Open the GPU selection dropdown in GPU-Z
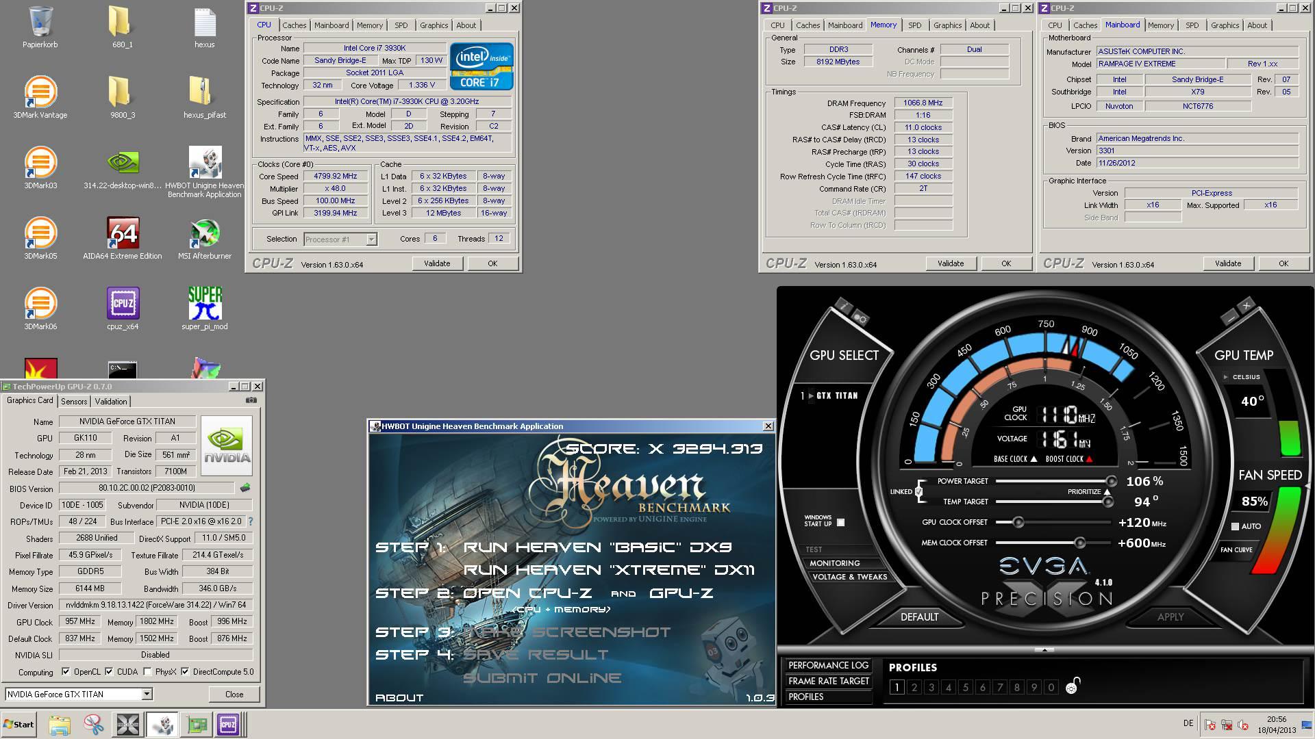The image size is (1315, 739). click(x=147, y=694)
